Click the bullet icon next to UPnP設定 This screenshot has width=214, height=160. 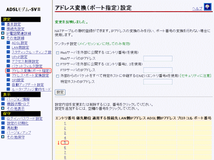click(x=8, y=57)
